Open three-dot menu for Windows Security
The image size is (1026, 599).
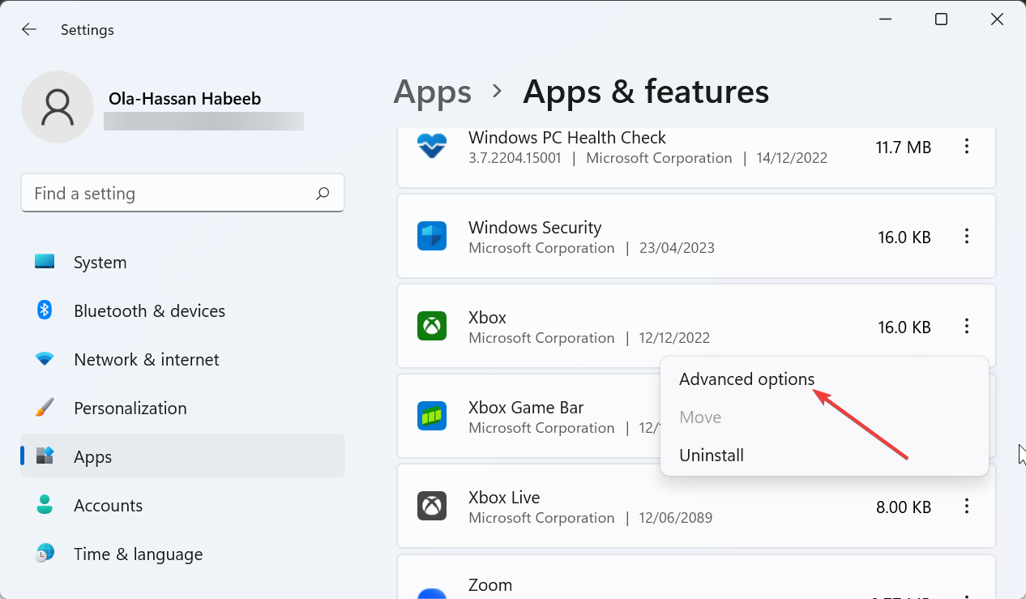[x=966, y=237]
